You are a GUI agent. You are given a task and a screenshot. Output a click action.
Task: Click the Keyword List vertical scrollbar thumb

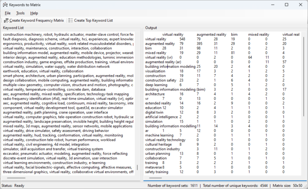137,168
